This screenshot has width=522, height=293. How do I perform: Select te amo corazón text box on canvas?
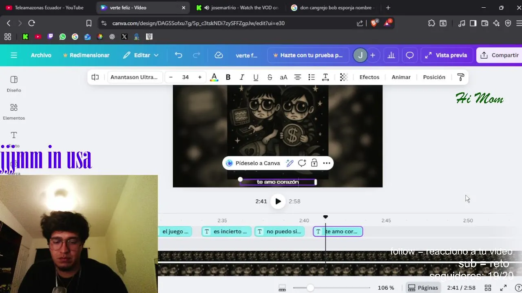point(278,182)
